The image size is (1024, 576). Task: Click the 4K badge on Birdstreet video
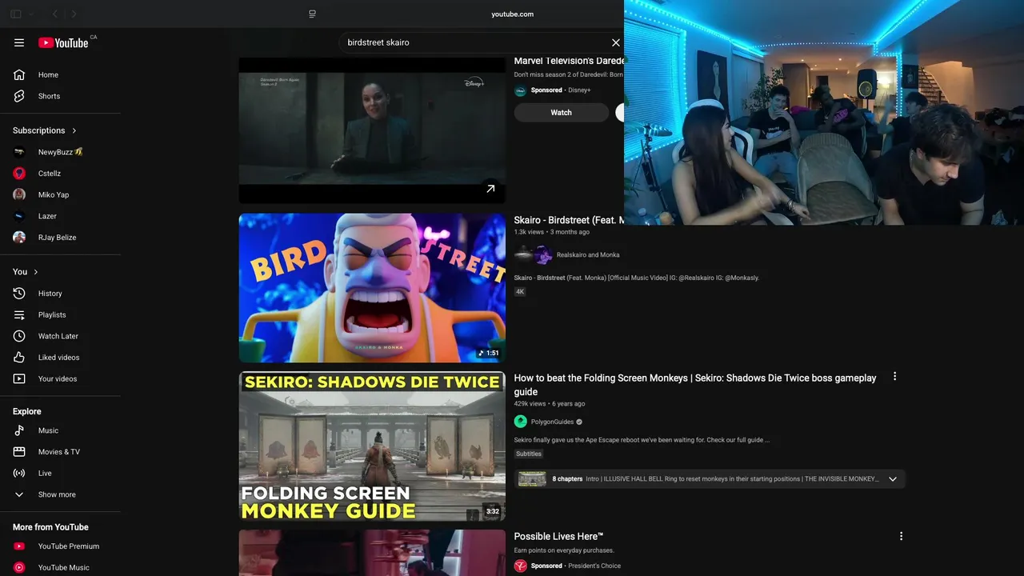[520, 292]
